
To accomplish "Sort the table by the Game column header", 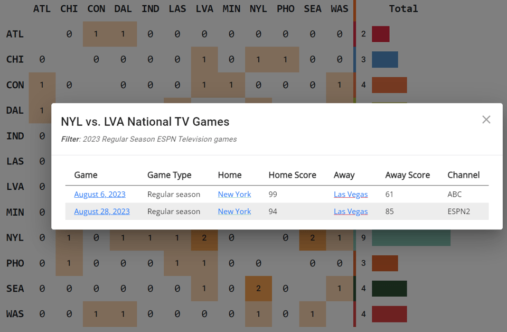I will coord(86,175).
